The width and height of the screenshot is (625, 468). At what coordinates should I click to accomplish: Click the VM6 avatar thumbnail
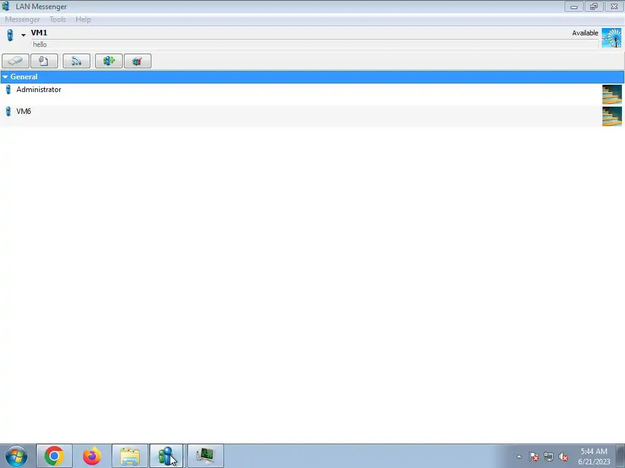[x=612, y=116]
